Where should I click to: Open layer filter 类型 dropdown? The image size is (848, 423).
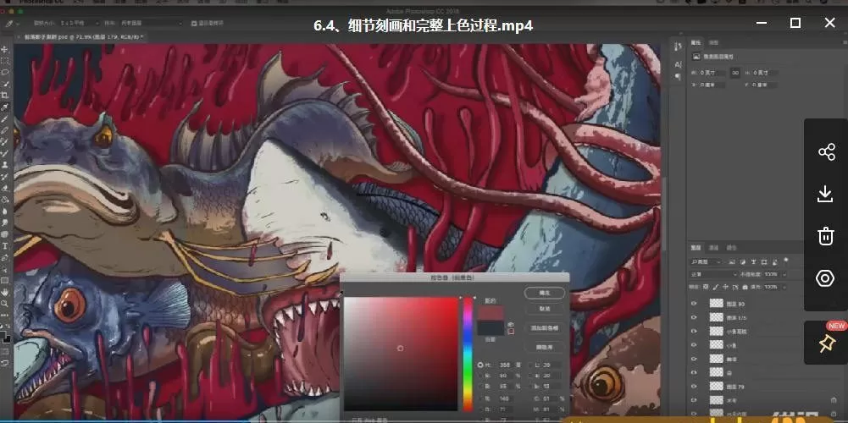point(707,261)
